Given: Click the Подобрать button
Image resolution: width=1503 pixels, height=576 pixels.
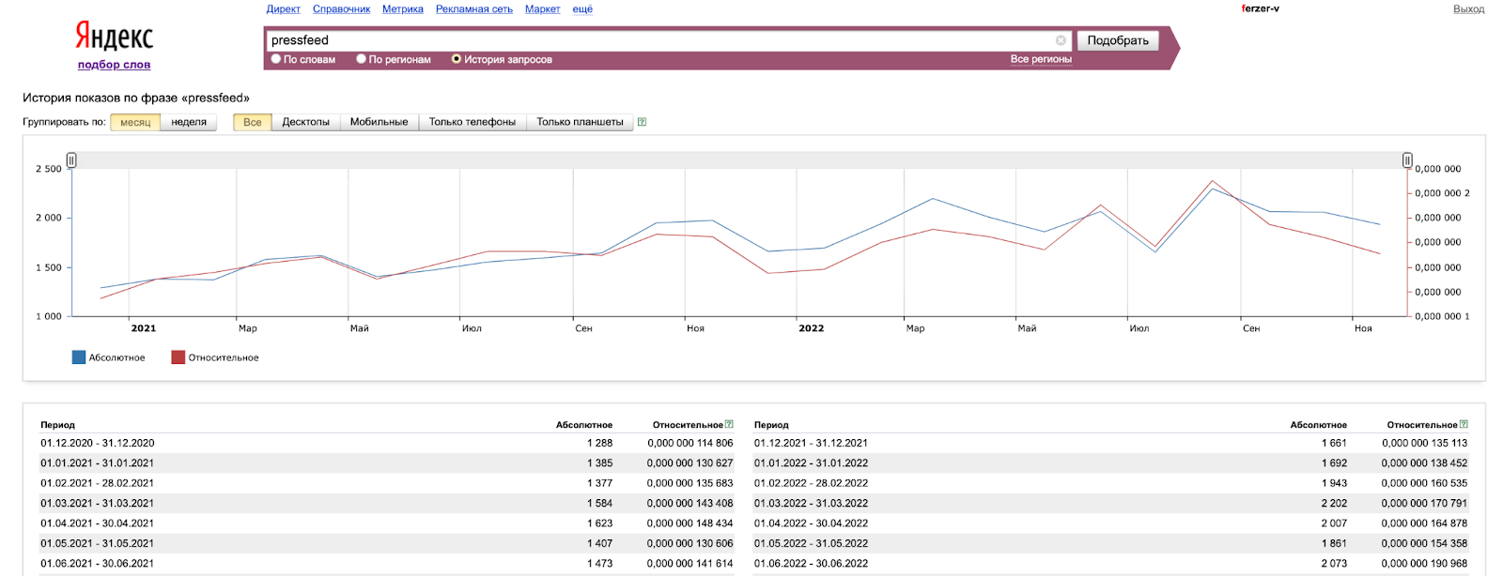Looking at the screenshot, I should tap(1118, 40).
